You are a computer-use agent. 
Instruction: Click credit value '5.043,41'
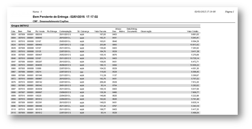(195, 38)
